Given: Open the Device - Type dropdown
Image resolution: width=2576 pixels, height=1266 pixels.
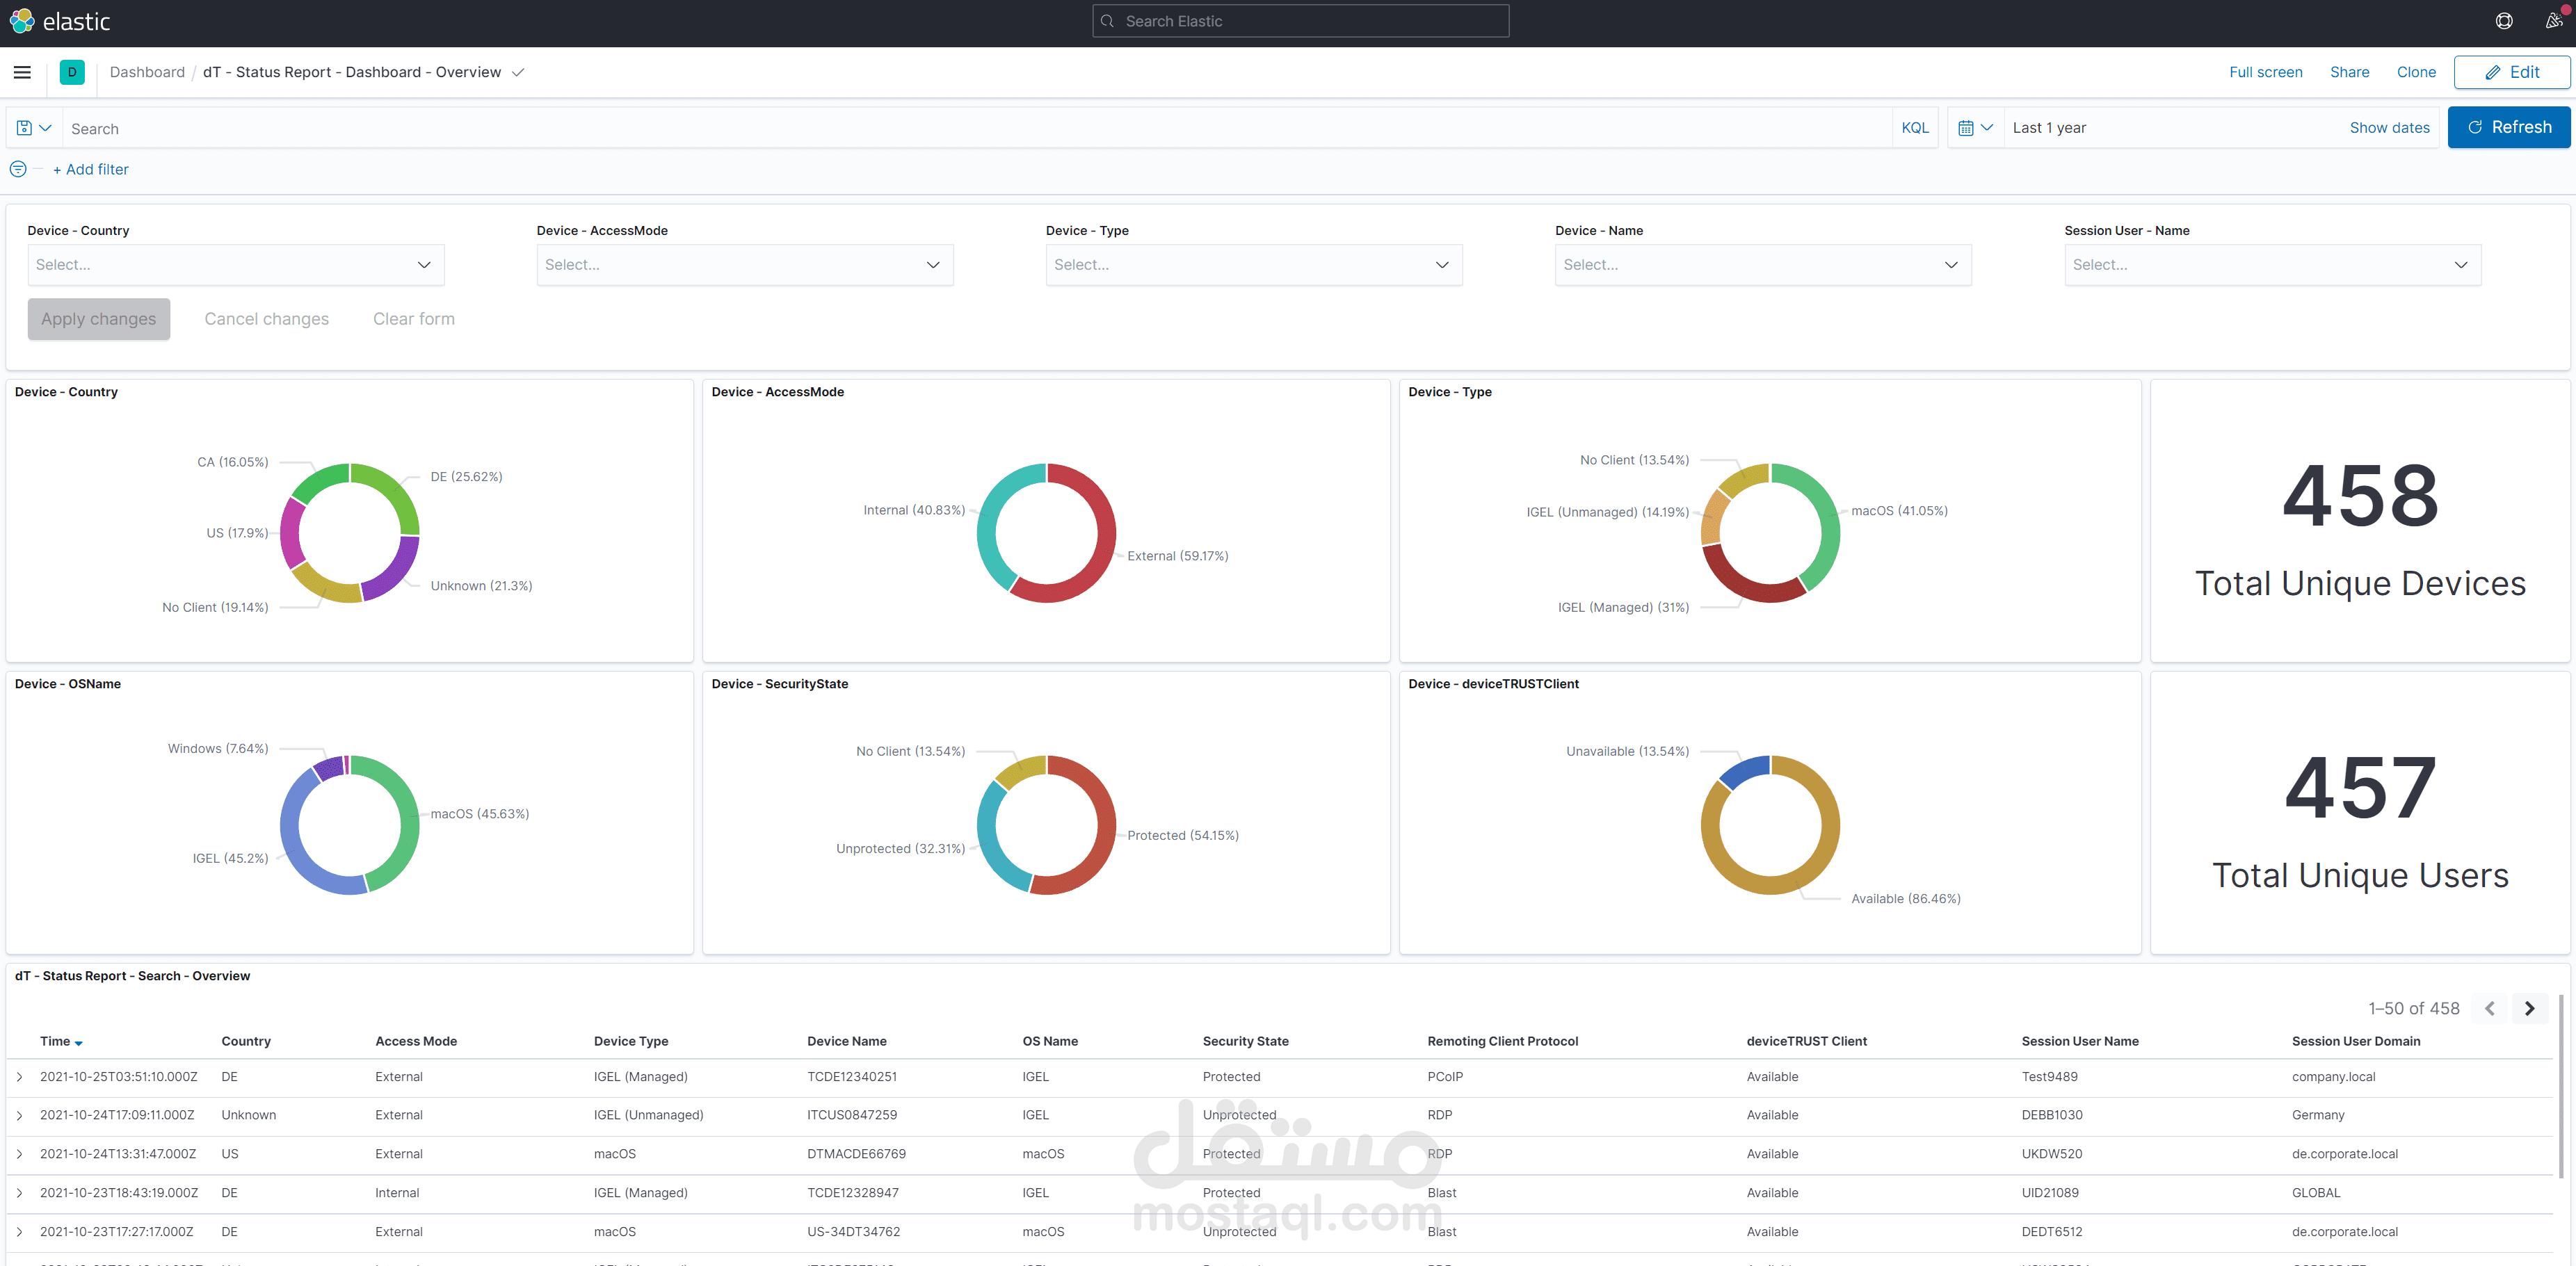Looking at the screenshot, I should click(x=1254, y=265).
